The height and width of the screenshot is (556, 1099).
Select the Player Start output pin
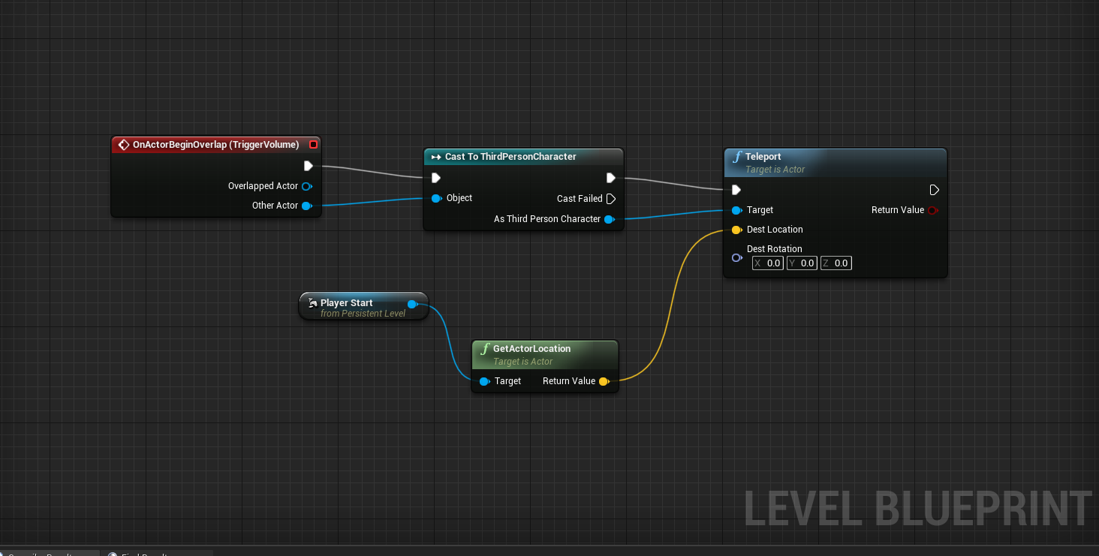(412, 304)
